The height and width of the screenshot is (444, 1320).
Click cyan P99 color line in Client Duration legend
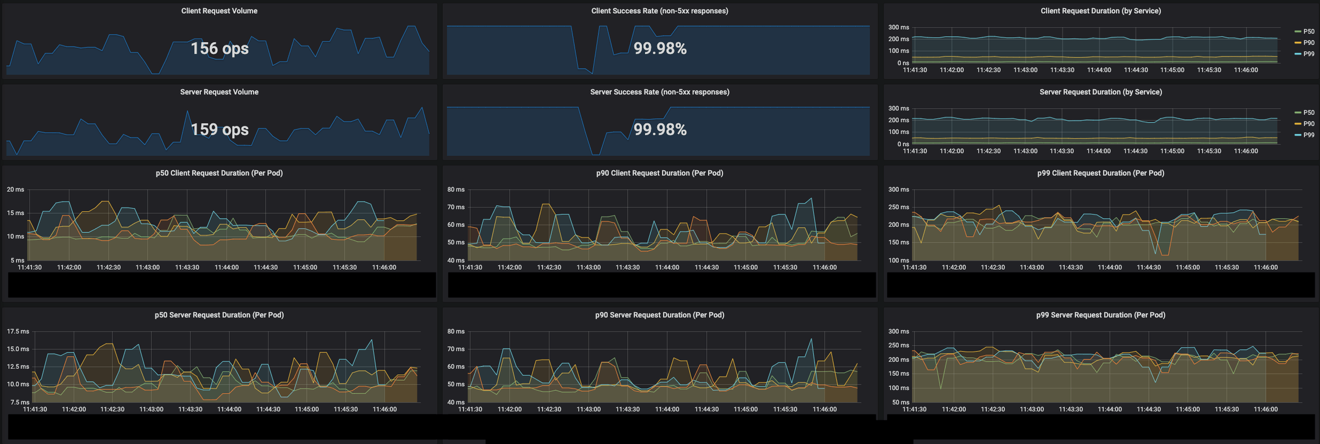(x=1298, y=54)
